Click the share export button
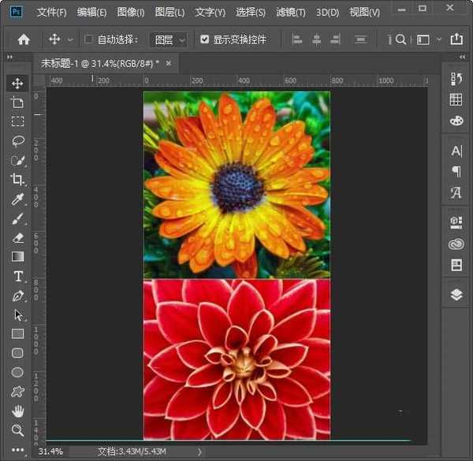This screenshot has width=473, height=461. [x=456, y=39]
